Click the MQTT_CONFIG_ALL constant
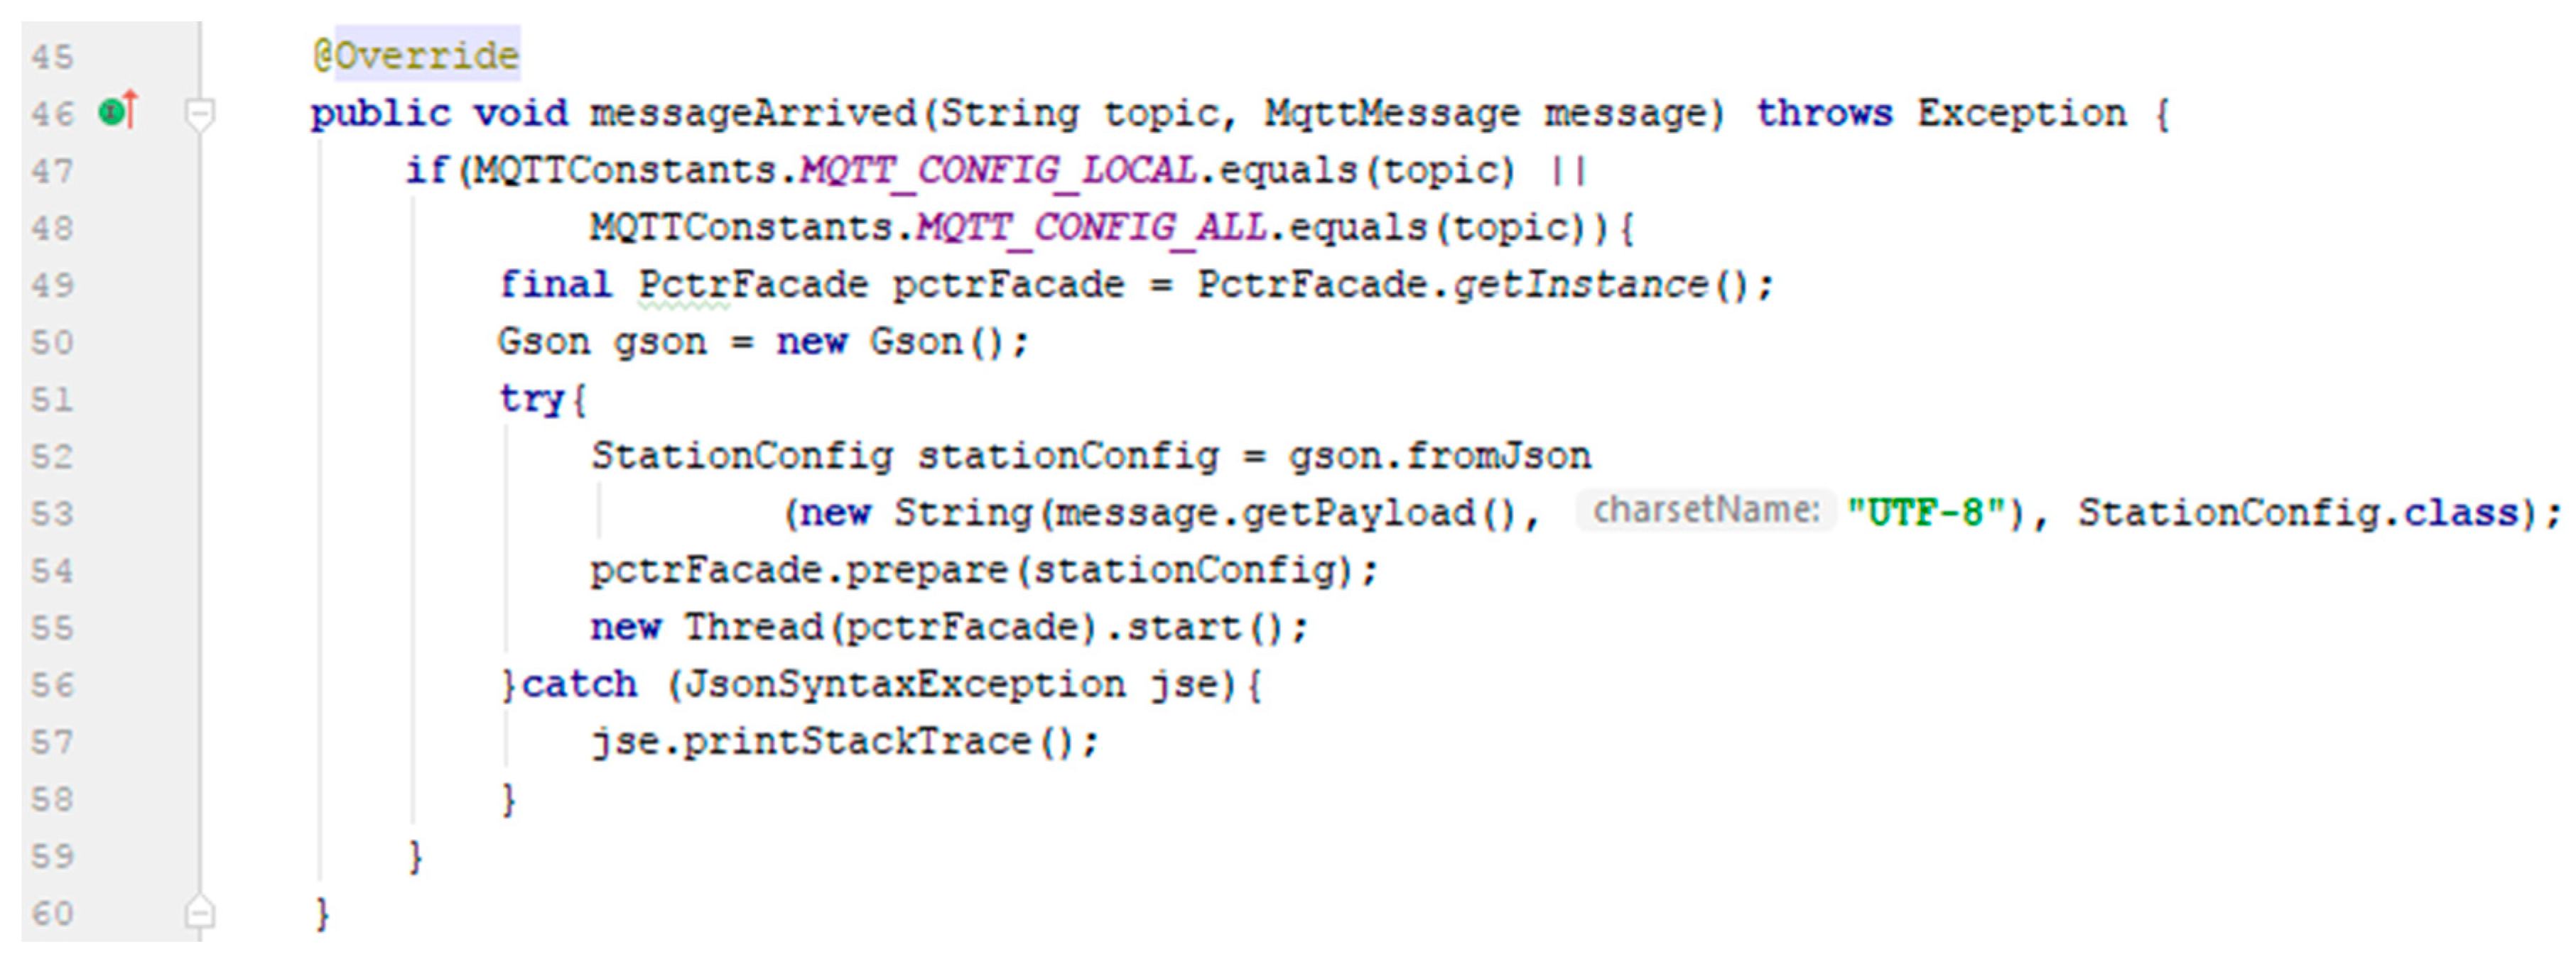This screenshot has height=964, width=2576. pyautogui.click(x=1091, y=228)
